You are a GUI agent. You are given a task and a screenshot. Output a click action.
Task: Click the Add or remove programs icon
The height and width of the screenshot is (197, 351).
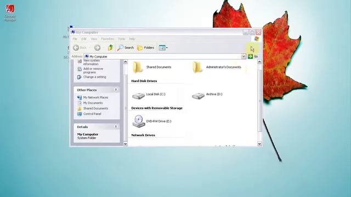tap(80, 69)
